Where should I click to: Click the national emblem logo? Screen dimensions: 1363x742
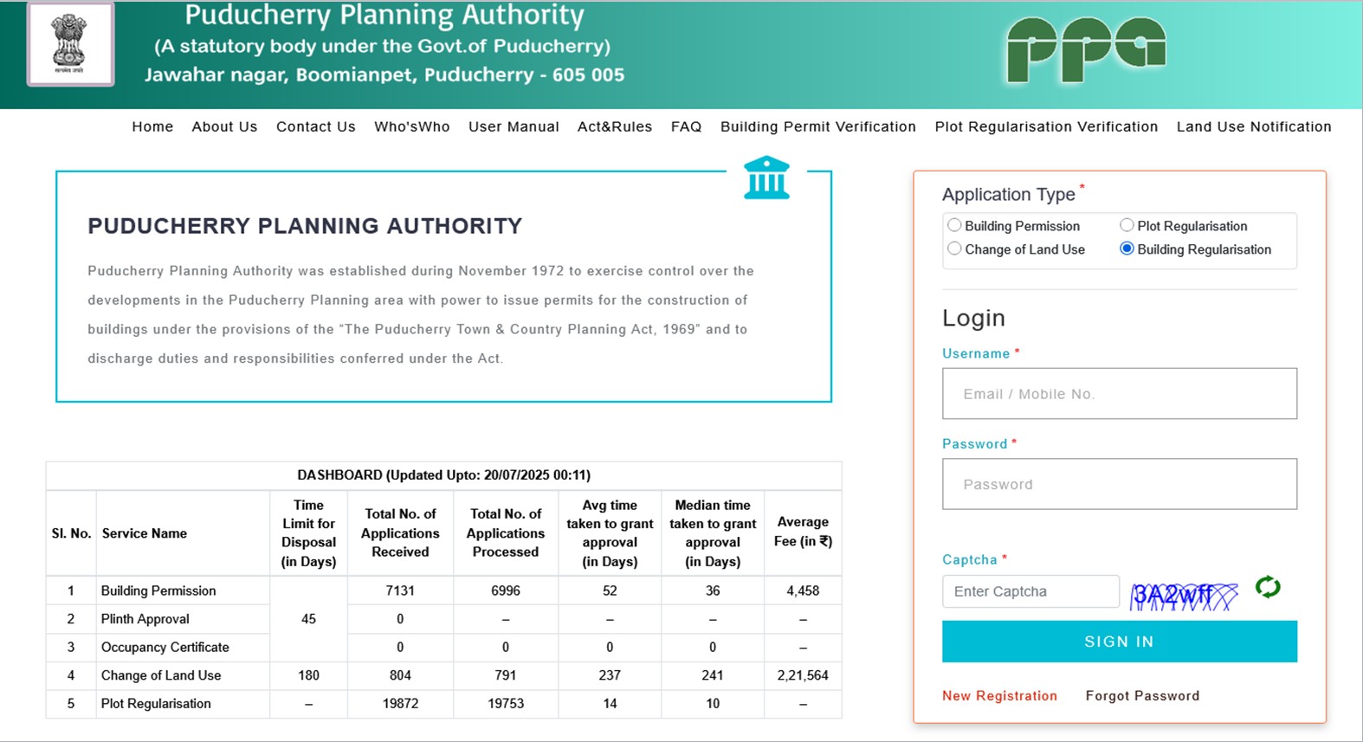(71, 44)
